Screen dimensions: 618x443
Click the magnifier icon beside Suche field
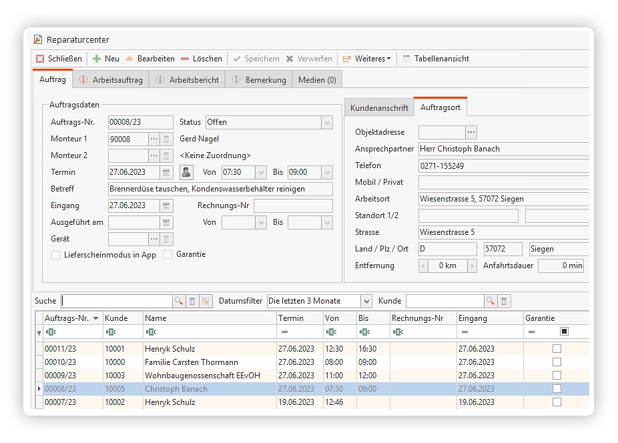click(x=179, y=302)
